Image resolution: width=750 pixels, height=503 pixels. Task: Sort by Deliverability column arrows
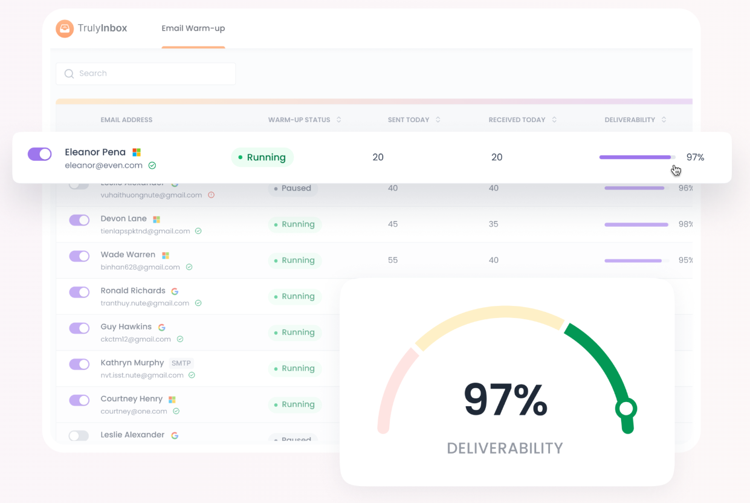664,120
